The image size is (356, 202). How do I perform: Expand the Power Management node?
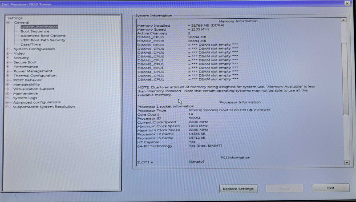point(8,71)
